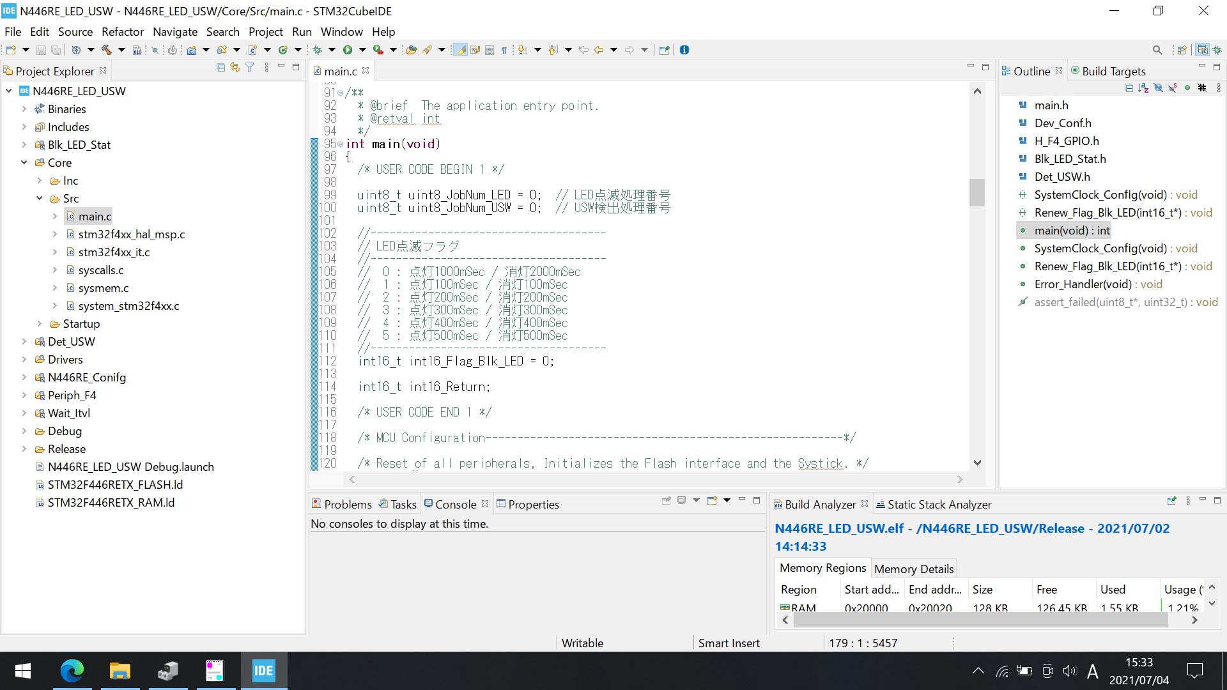Expand the Inc folder
1227x690 pixels.
coord(40,181)
